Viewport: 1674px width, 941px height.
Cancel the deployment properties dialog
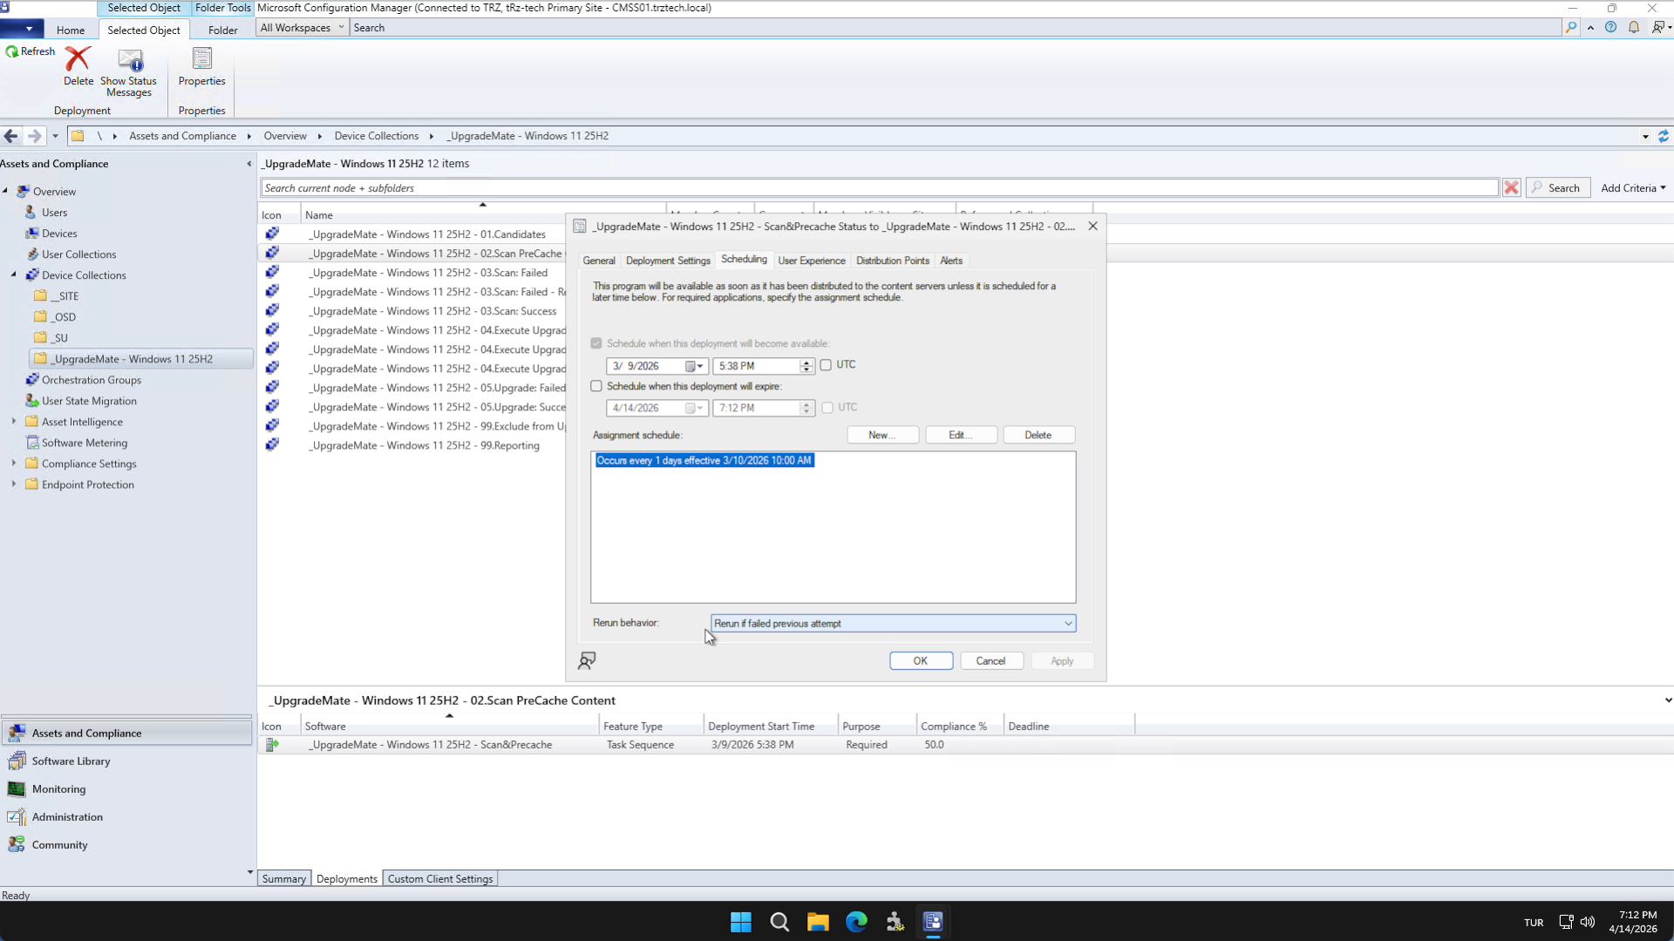pos(991,661)
